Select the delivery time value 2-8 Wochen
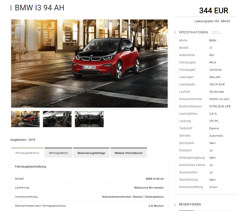Screen dimensions: 237x211 click(156, 206)
